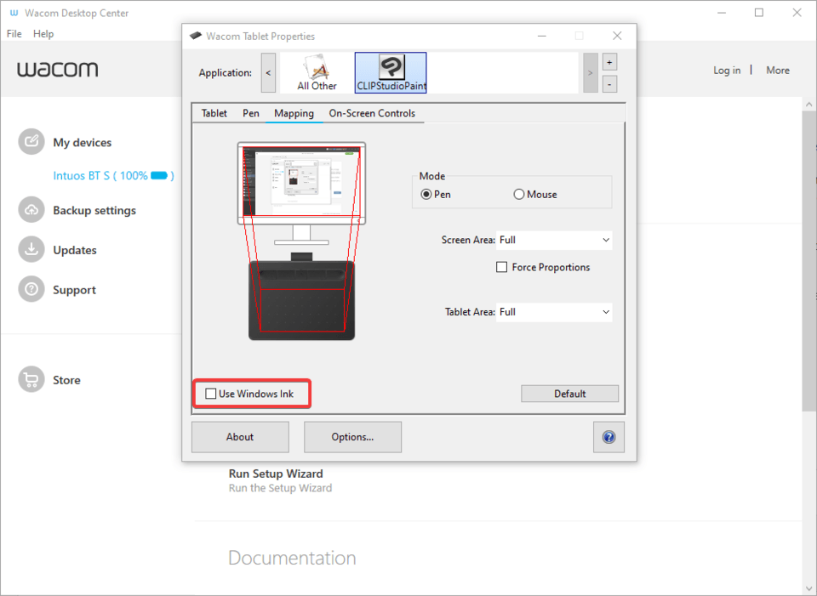
Task: Click the plus icon to add an application
Action: click(x=608, y=61)
